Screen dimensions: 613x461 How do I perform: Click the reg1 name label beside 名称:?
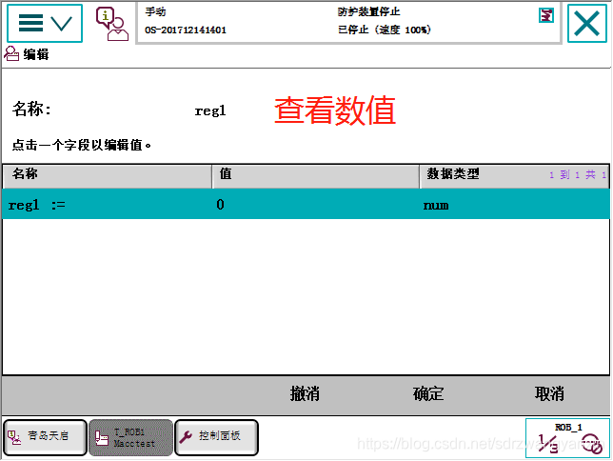point(210,110)
